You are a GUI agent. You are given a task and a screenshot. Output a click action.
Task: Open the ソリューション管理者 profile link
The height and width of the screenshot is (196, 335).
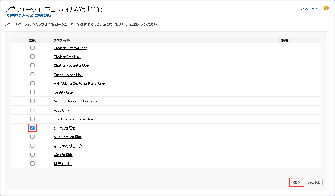point(68,137)
